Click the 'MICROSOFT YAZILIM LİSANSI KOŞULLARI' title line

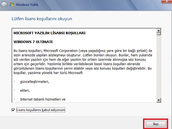point(49,33)
